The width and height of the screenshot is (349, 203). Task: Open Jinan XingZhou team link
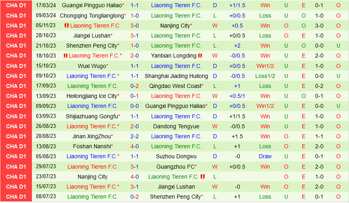point(92,136)
